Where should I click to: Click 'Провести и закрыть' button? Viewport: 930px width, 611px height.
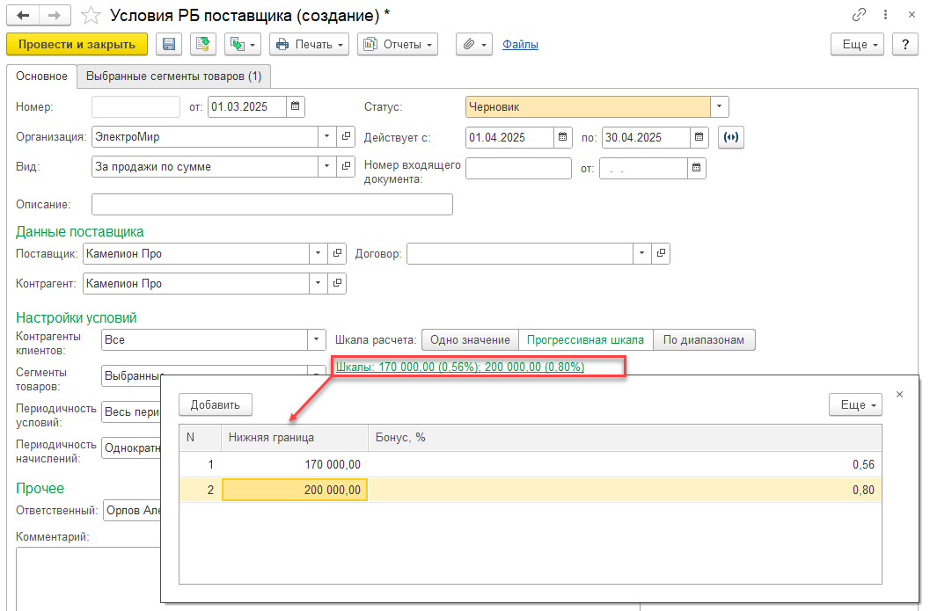77,44
